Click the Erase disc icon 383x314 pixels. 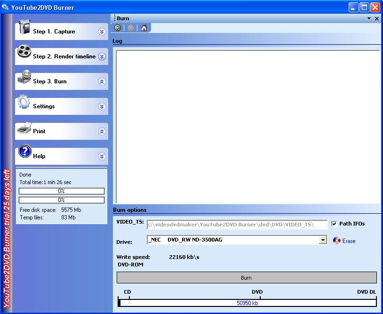pyautogui.click(x=336, y=241)
